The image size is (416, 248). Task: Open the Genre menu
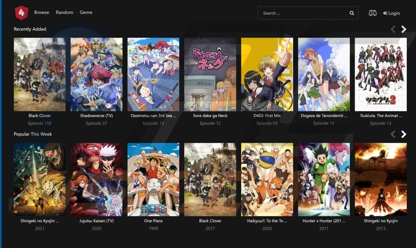tap(86, 12)
